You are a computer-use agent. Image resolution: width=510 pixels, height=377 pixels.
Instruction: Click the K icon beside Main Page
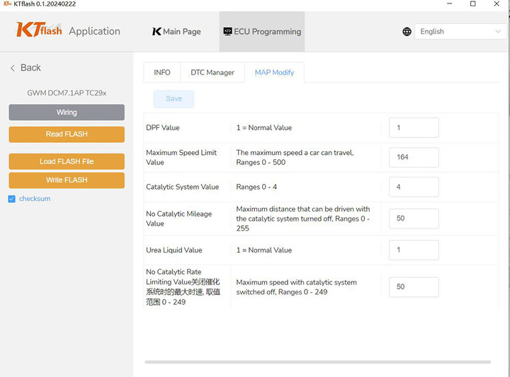pyautogui.click(x=157, y=32)
